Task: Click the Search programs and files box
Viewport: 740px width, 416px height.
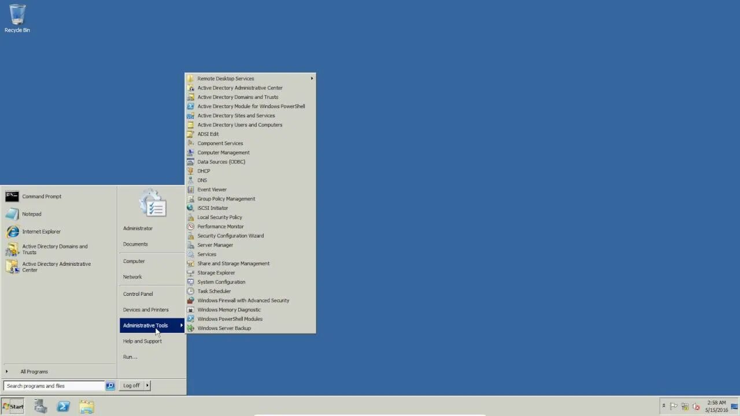Action: [x=54, y=386]
